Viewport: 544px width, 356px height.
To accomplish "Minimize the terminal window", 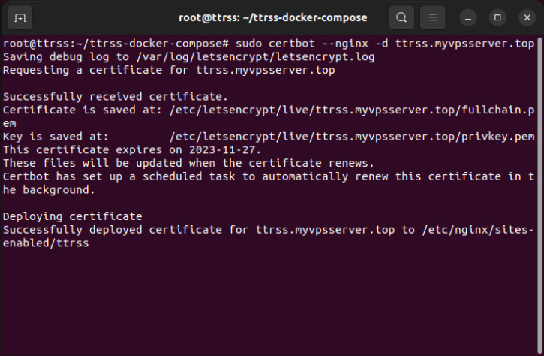I will tap(468, 17).
